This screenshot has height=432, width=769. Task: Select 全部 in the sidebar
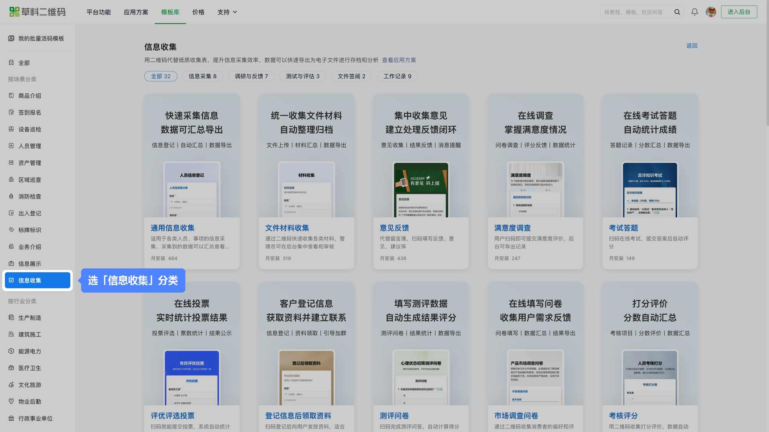point(24,63)
